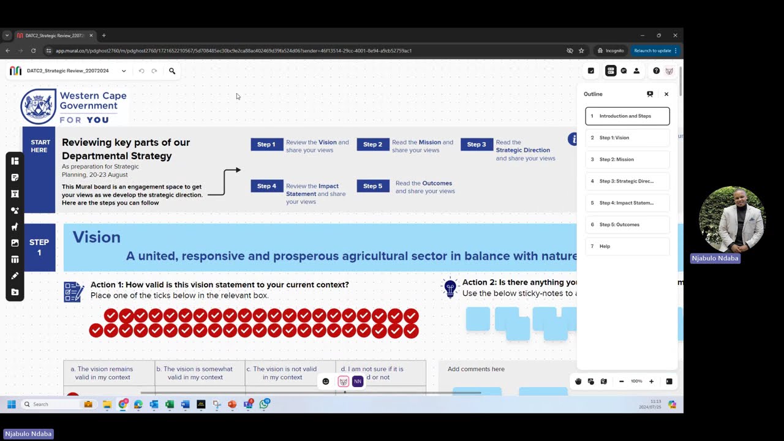The image size is (784, 441).
Task: Open the browser tab search dropdown
Action: pos(7,36)
